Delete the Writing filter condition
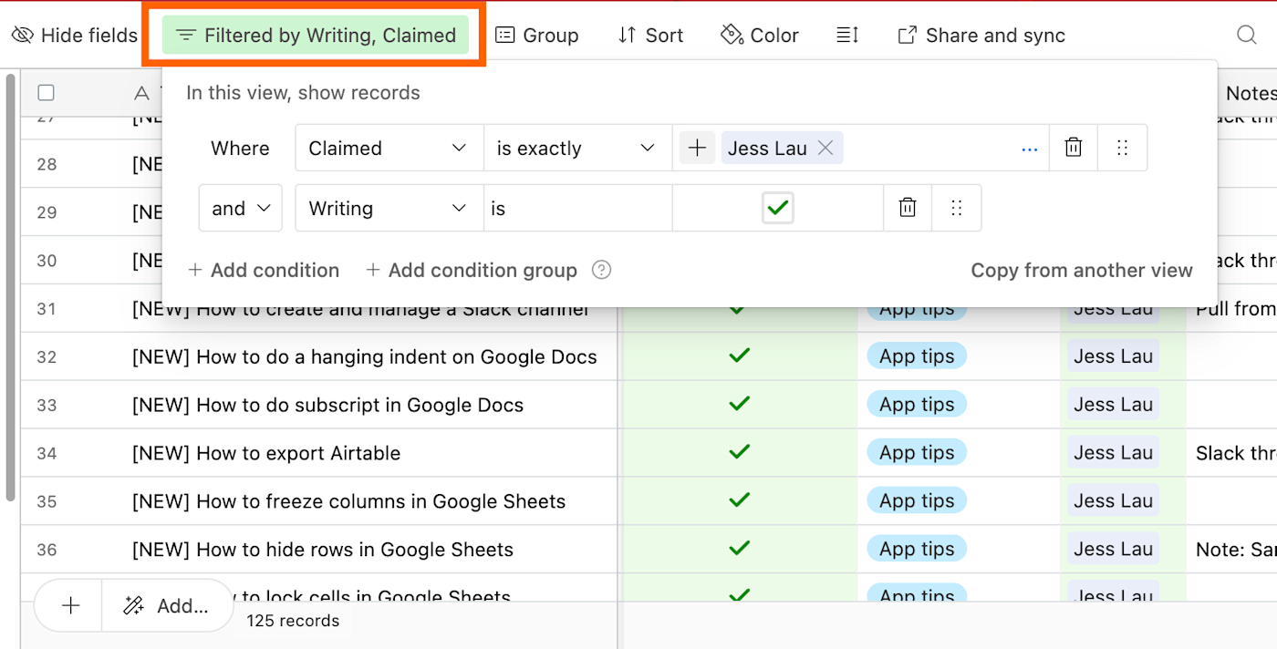Image resolution: width=1277 pixels, height=649 pixels. [908, 208]
